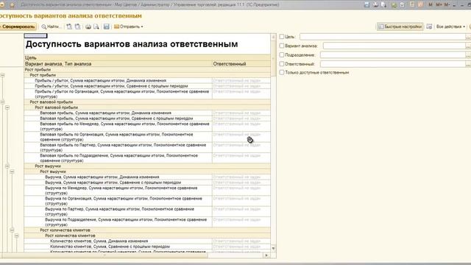Viewport: 471px width, 265px height.
Task: Click the report horizontal scrollbar thumb
Action: click(104, 255)
